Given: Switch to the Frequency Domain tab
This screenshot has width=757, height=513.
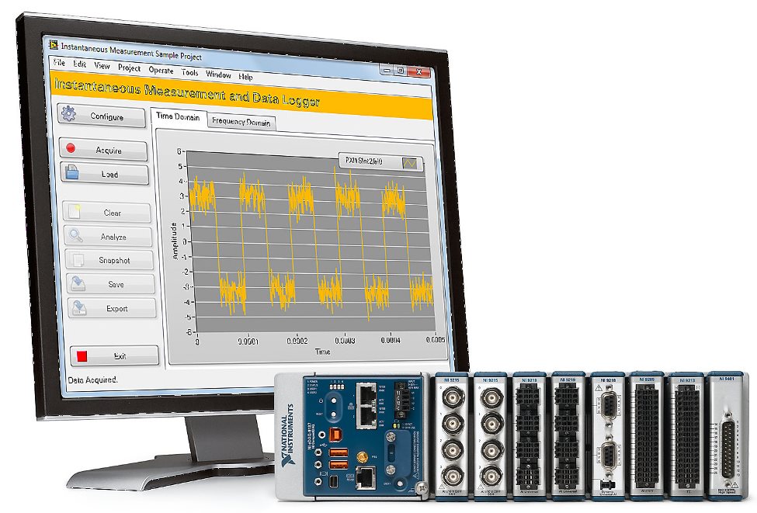Looking at the screenshot, I should point(241,123).
